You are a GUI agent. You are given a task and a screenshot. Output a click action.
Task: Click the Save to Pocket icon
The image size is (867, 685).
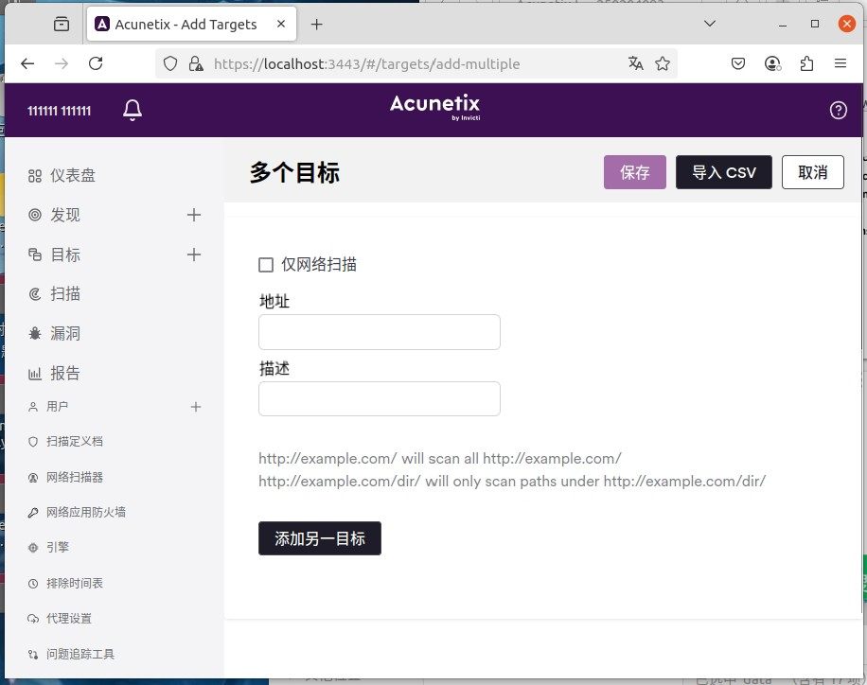pyautogui.click(x=739, y=63)
